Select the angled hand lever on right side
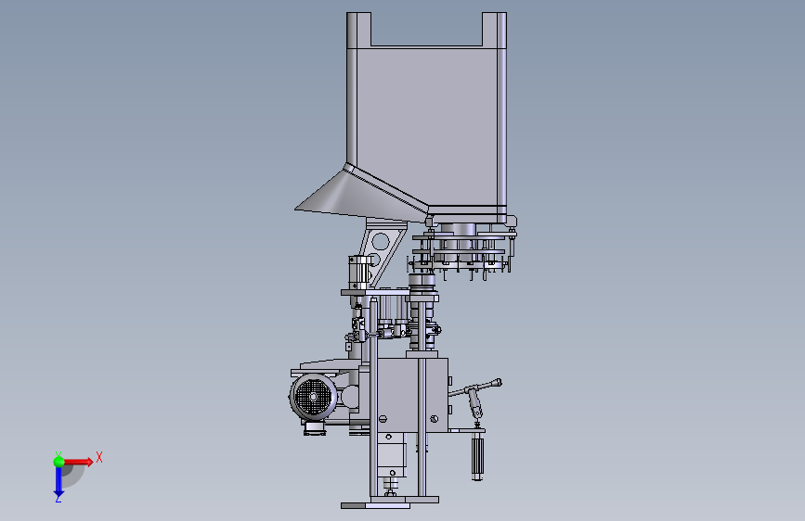Viewport: 805px width, 521px height. pos(474,388)
